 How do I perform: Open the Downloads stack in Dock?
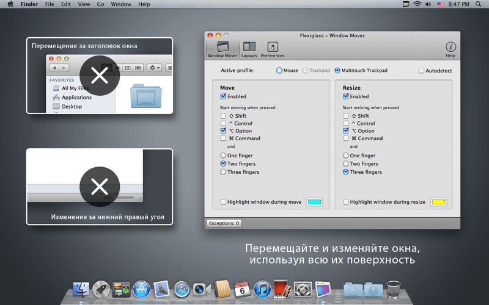click(373, 289)
